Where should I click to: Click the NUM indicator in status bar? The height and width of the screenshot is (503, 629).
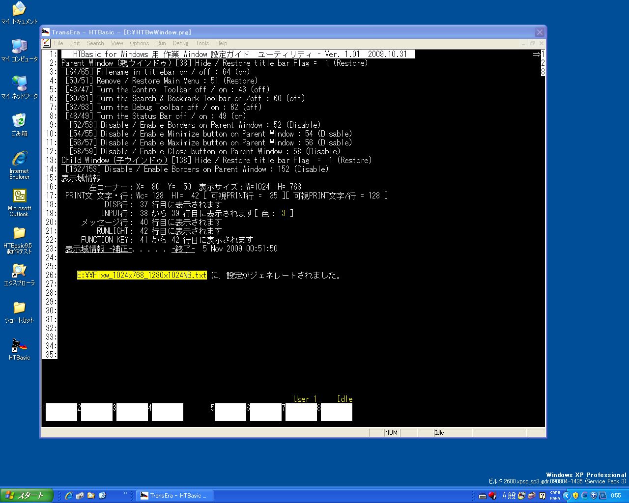coord(391,433)
